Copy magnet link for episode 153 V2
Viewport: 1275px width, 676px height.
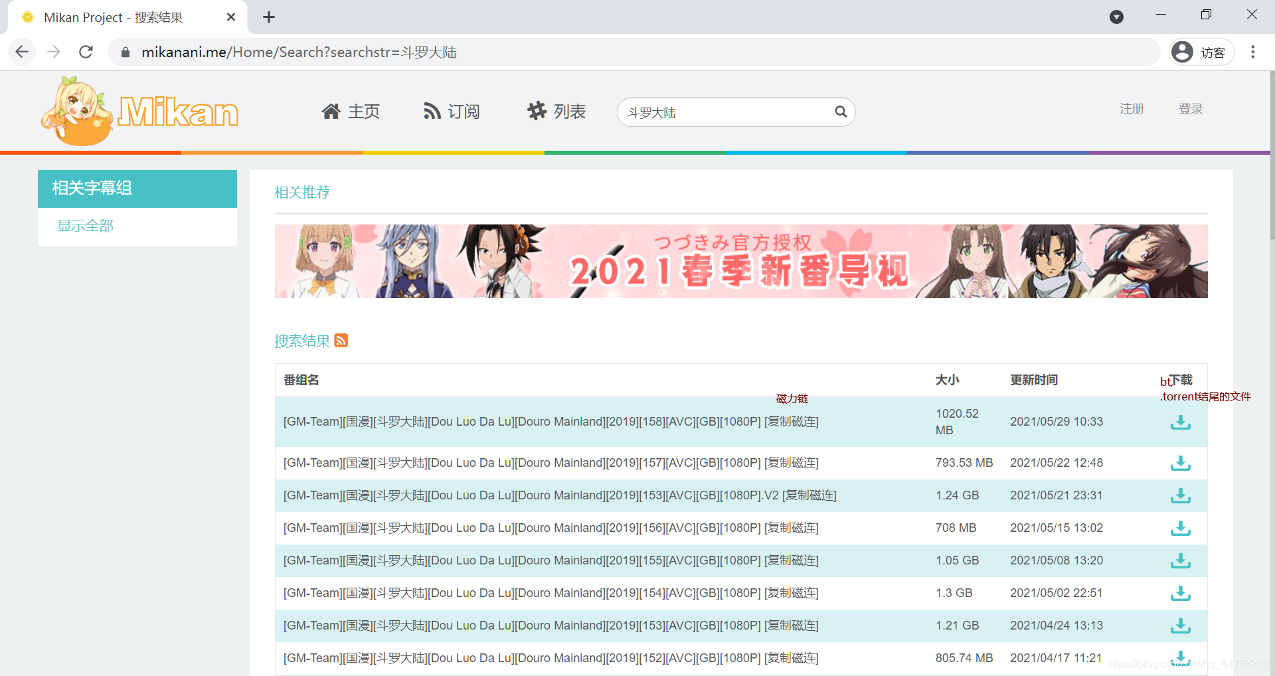coord(809,495)
